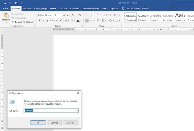The height and width of the screenshot is (131, 194).
Task: Open the borders dropdown arrow
Action: tap(119, 20)
